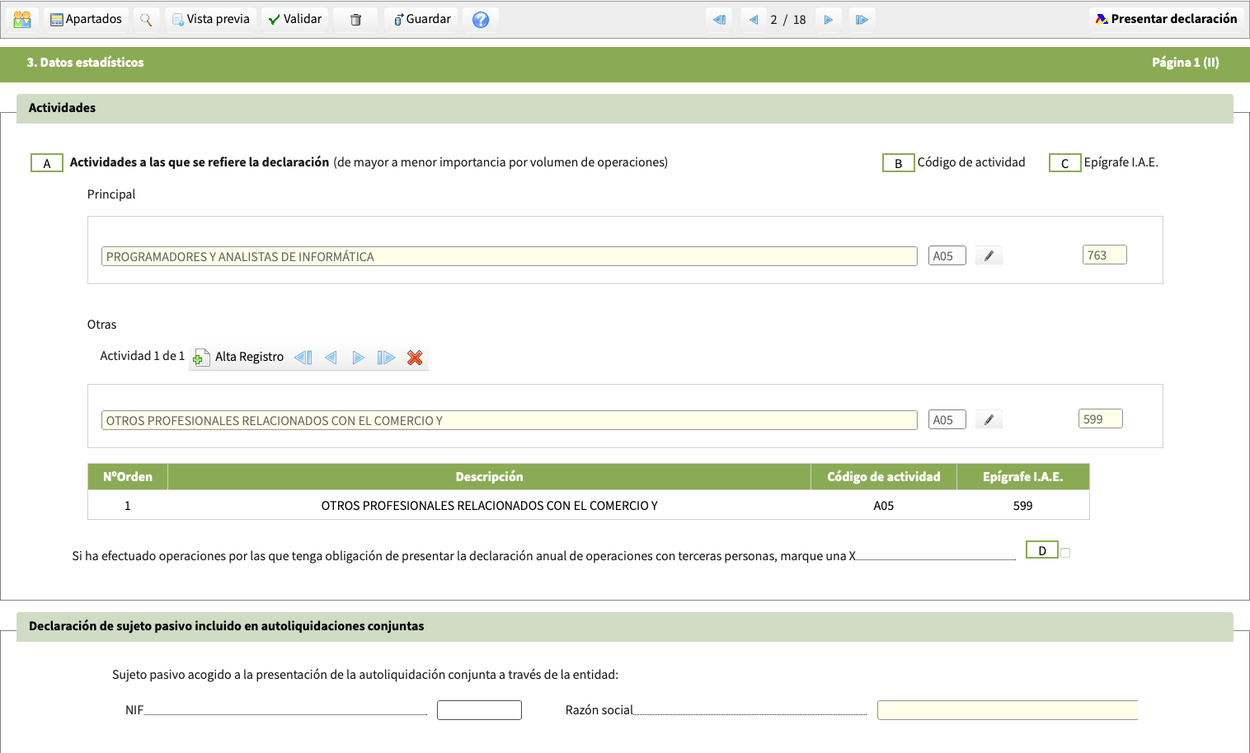Jump to last page of declaration
Screen dimensions: 1250x753
pyautogui.click(x=862, y=20)
